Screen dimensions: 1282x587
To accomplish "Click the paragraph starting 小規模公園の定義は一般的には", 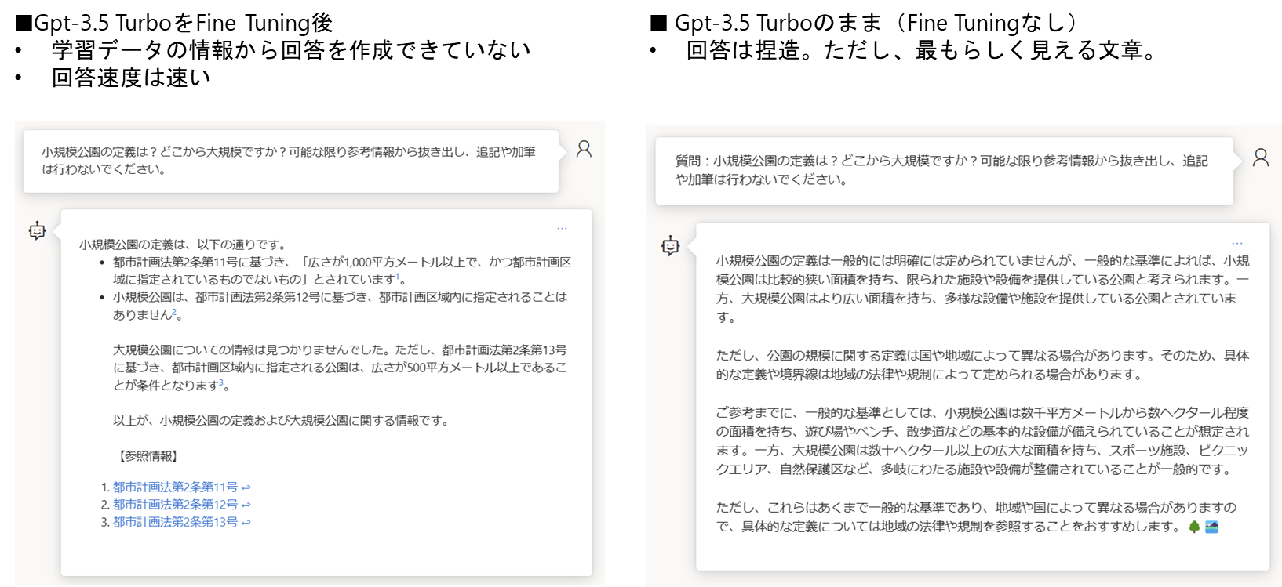I will click(982, 289).
